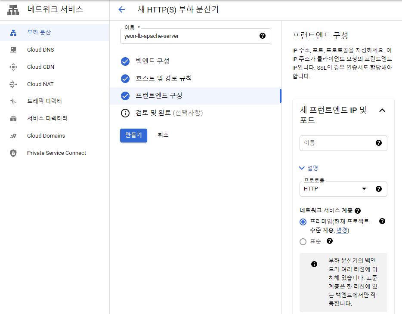Expand the 설명 section
The height and width of the screenshot is (314, 402).
[309, 168]
